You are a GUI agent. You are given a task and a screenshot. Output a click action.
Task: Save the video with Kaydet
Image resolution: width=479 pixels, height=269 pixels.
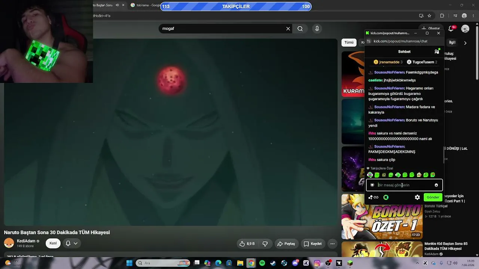click(x=312, y=244)
